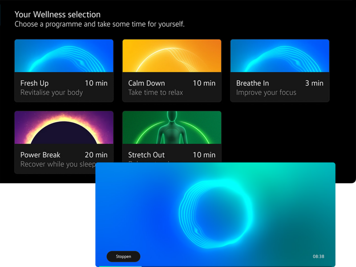Click the 'Breathe In' title text

(252, 83)
